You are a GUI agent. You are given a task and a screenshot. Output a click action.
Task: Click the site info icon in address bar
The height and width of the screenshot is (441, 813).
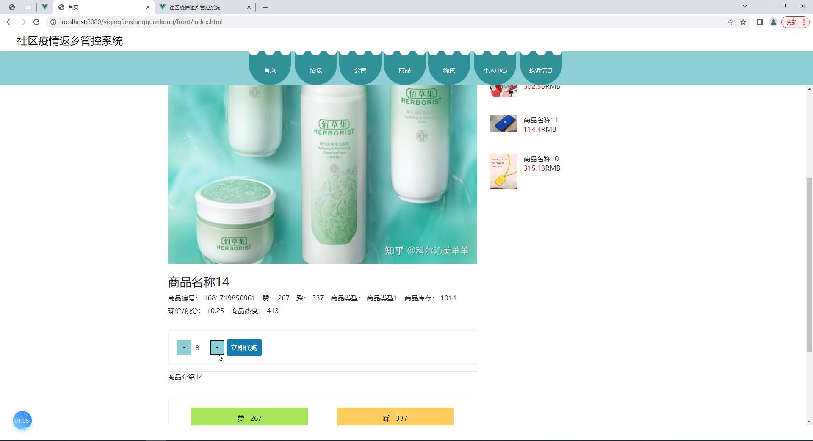[53, 22]
